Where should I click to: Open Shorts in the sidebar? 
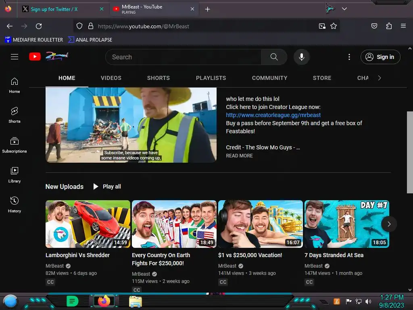[15, 115]
